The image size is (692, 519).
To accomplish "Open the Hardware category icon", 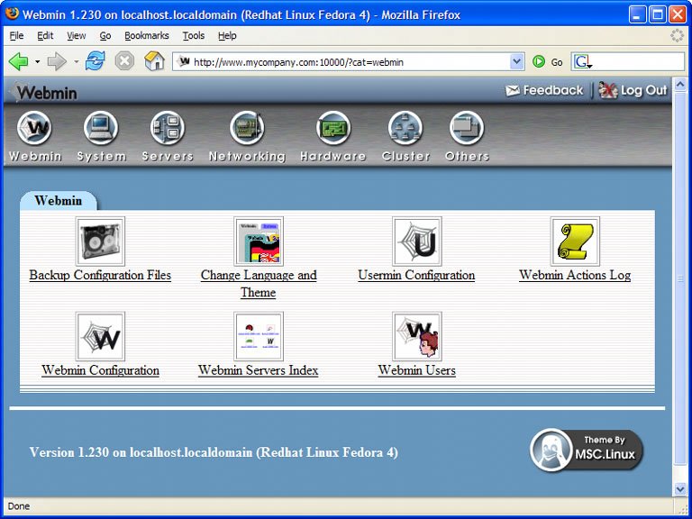I will pos(332,129).
